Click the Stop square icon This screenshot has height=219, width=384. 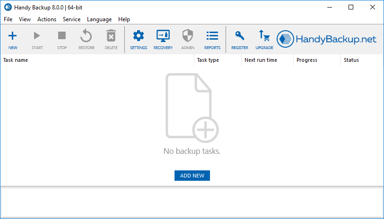[x=62, y=36]
